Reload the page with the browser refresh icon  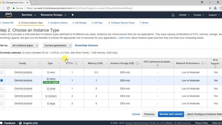tap(8, 8)
